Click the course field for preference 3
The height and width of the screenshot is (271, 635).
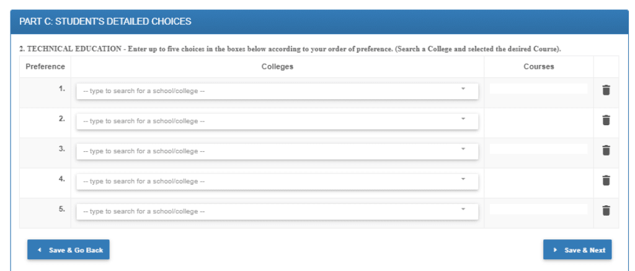pos(538,149)
